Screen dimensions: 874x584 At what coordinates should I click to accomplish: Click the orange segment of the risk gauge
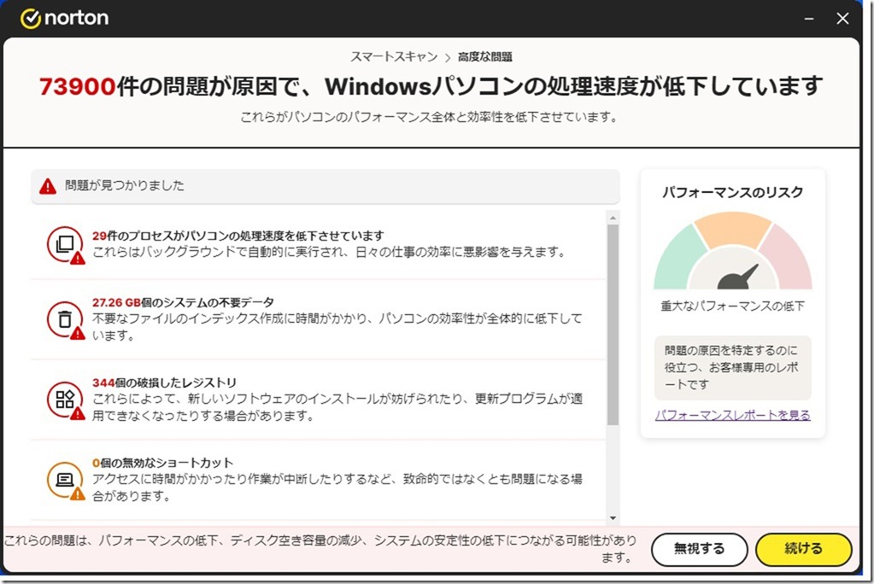click(x=733, y=228)
